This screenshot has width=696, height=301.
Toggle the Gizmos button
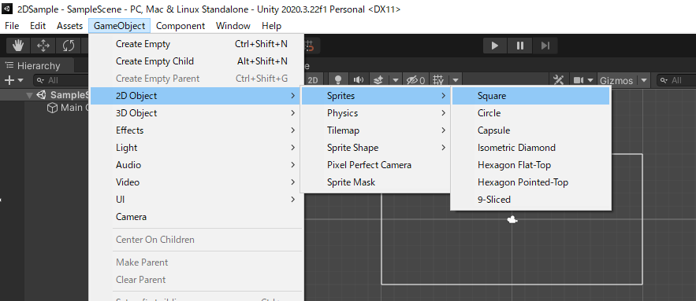[616, 81]
